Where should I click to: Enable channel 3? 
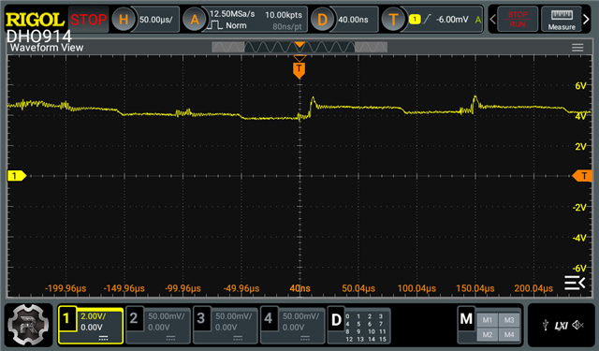tap(226, 326)
